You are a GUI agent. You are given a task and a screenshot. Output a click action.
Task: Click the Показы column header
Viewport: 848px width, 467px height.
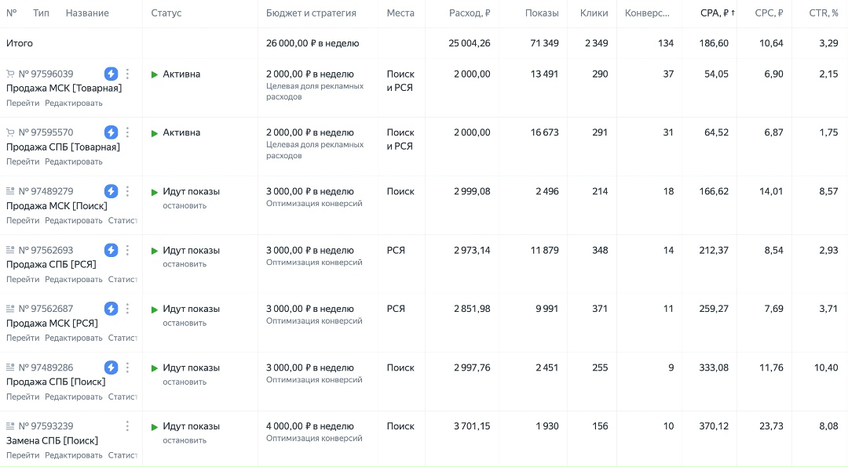coord(543,13)
